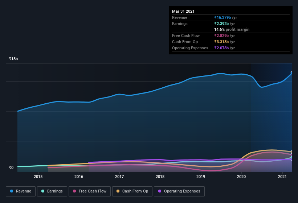
Task: Click the 2018 x-axis label
Action: 160,177
